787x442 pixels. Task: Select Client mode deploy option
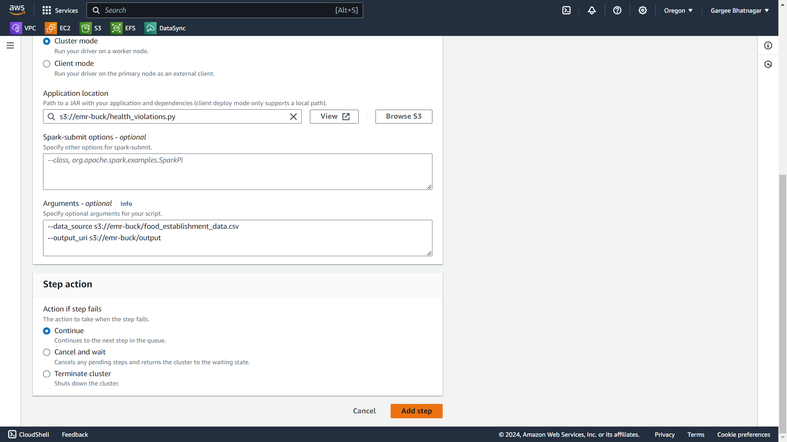[x=47, y=64]
